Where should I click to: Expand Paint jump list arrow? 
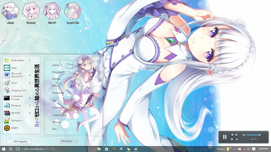coord(30,83)
